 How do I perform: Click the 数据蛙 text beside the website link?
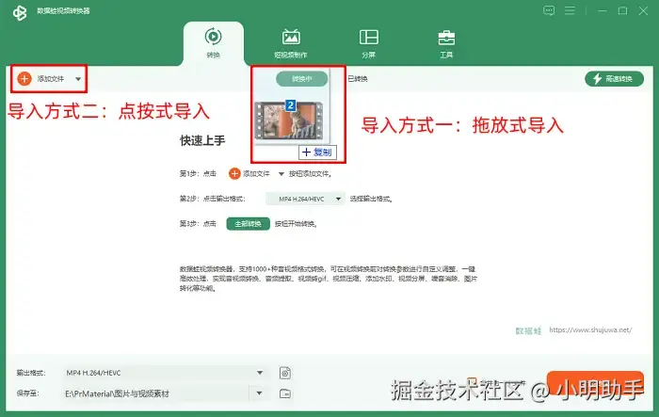click(x=528, y=330)
